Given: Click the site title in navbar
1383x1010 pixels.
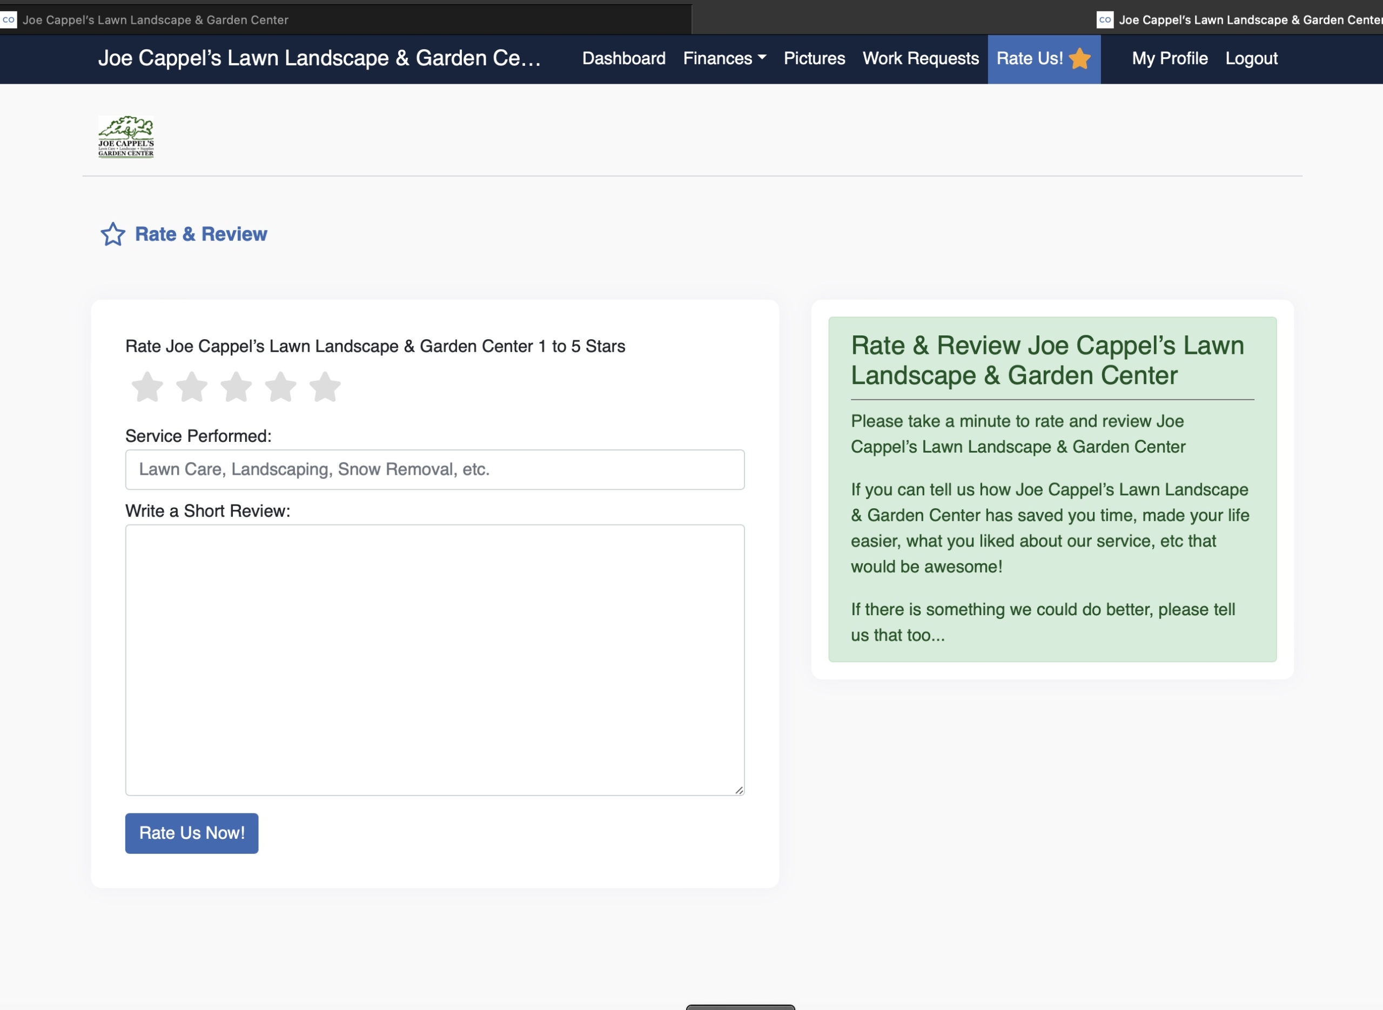Looking at the screenshot, I should point(319,59).
